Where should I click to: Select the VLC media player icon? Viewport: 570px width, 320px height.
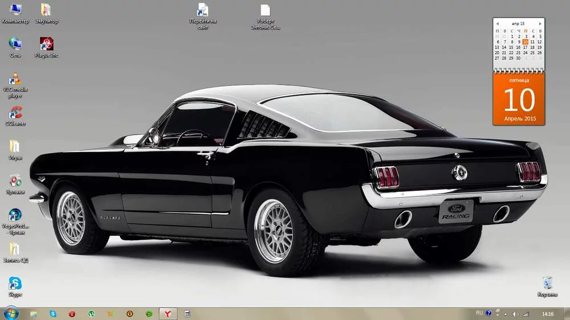pyautogui.click(x=15, y=79)
